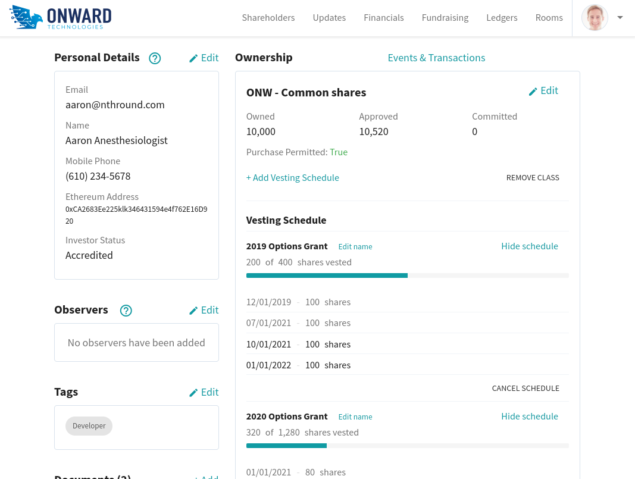This screenshot has width=635, height=479.
Task: Click the Personal Details edit pencil icon
Action: (x=193, y=58)
